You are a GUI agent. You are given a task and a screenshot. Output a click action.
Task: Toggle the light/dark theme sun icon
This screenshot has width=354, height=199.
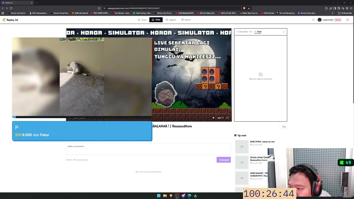tap(313, 20)
